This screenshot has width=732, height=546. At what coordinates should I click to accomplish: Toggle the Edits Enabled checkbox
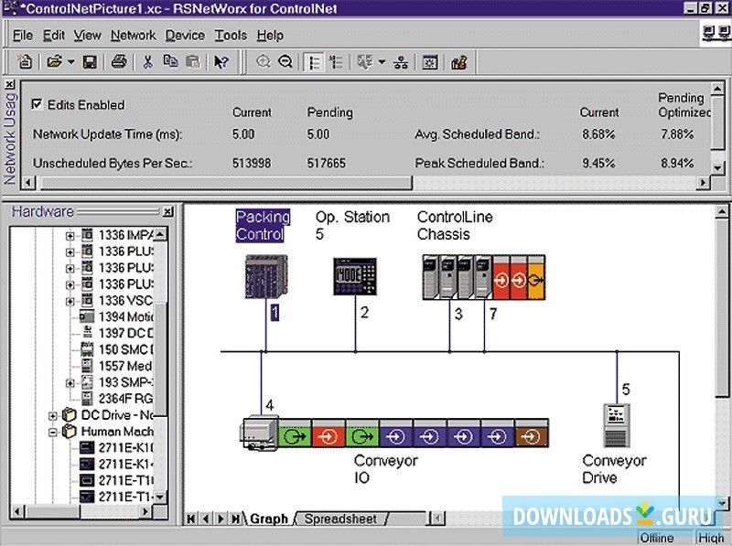tap(37, 104)
